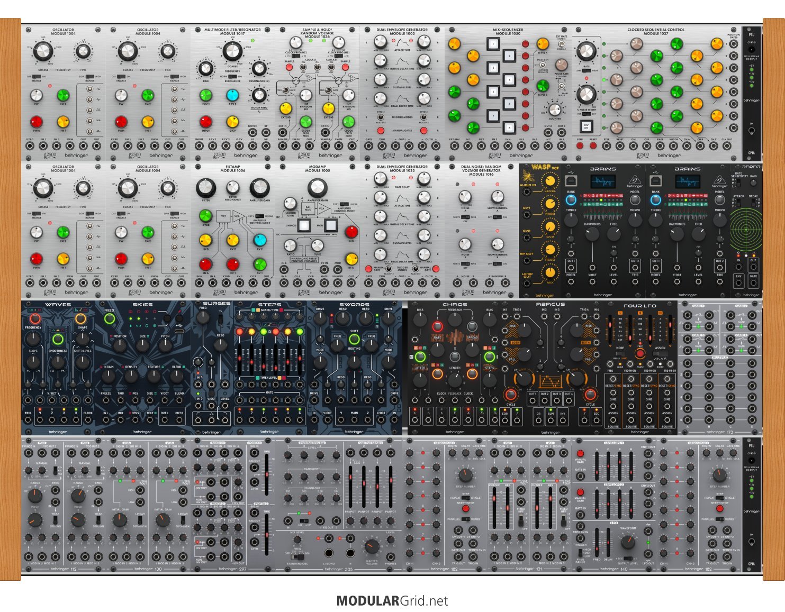Screen dimensions: 785x612
Task: Click the RESO knob on WASP VCF
Action: [x=551, y=250]
